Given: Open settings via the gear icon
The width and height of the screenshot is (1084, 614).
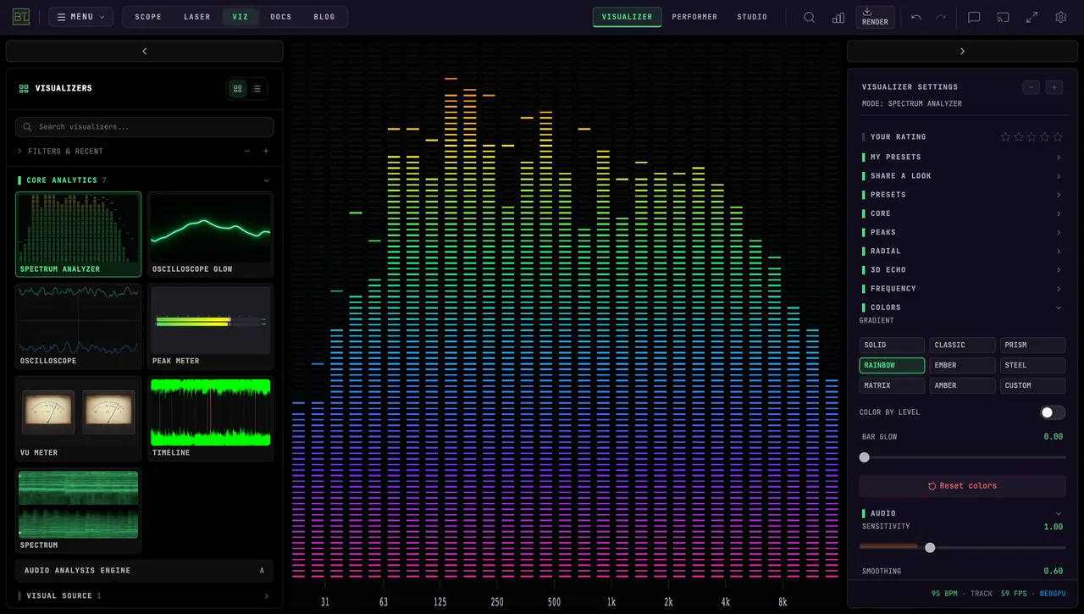Looking at the screenshot, I should [1060, 17].
